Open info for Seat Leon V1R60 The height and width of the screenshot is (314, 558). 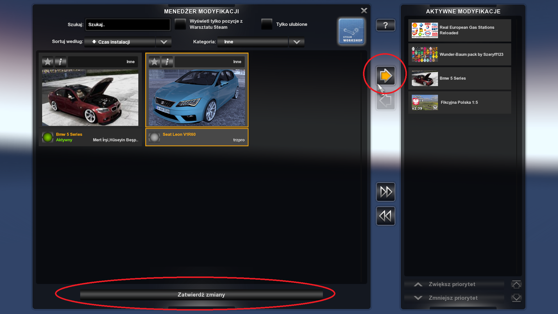(167, 62)
